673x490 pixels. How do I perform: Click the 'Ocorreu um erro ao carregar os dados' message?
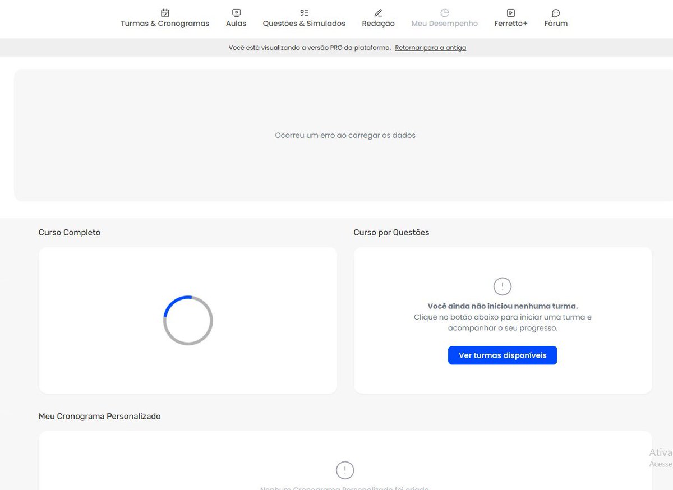[x=345, y=135]
